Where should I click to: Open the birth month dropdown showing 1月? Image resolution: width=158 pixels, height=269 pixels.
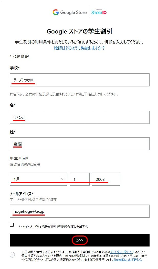point(38,179)
